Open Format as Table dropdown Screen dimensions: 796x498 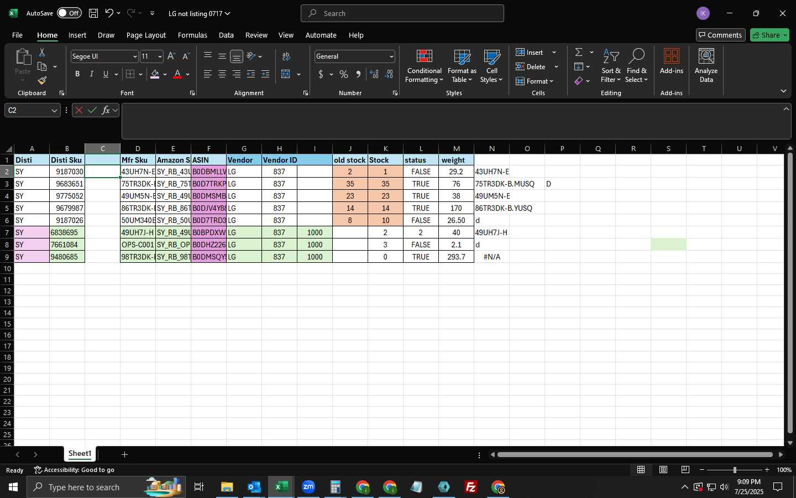tap(462, 66)
